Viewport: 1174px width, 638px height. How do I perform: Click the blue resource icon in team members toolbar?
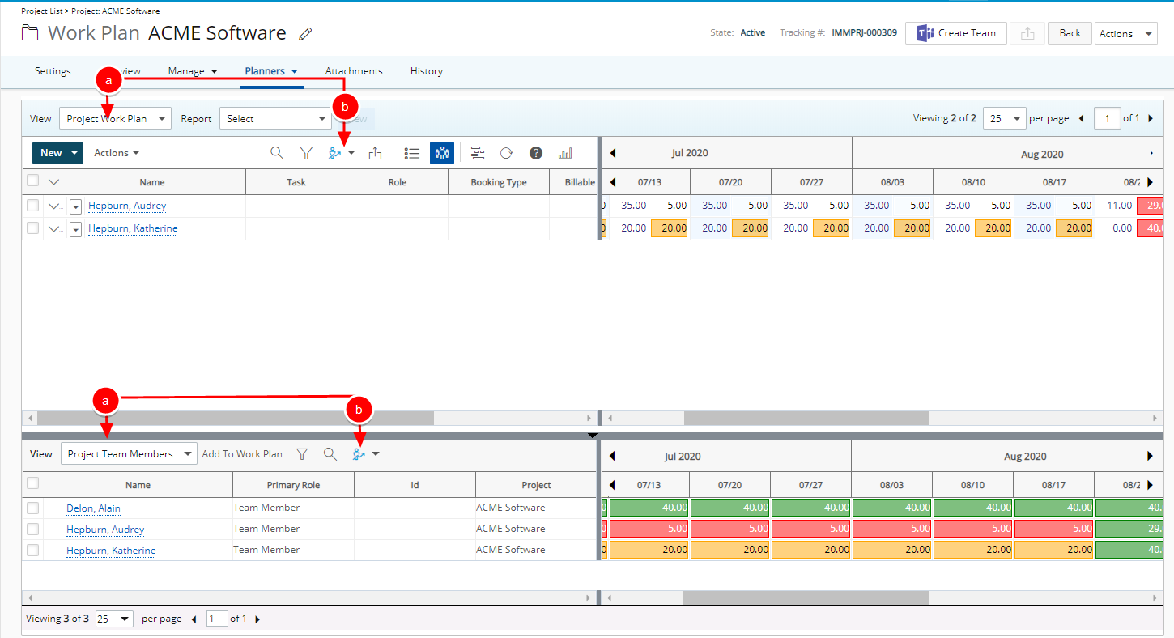(359, 454)
